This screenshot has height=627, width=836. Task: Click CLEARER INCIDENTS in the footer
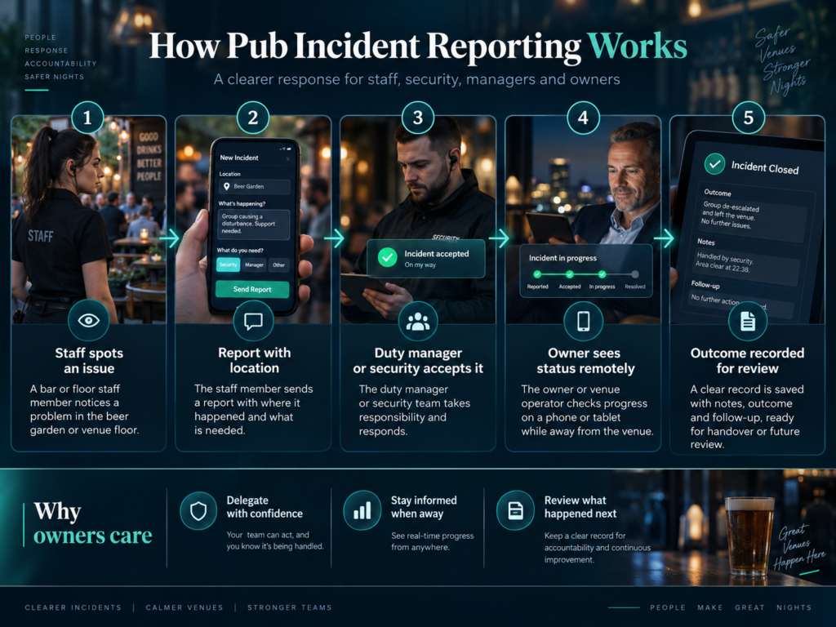coord(73,607)
